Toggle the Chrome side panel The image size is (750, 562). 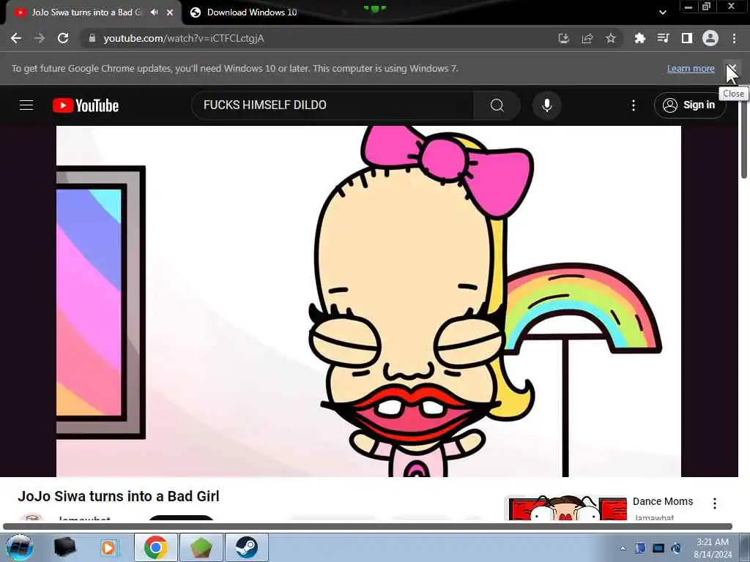click(x=686, y=38)
